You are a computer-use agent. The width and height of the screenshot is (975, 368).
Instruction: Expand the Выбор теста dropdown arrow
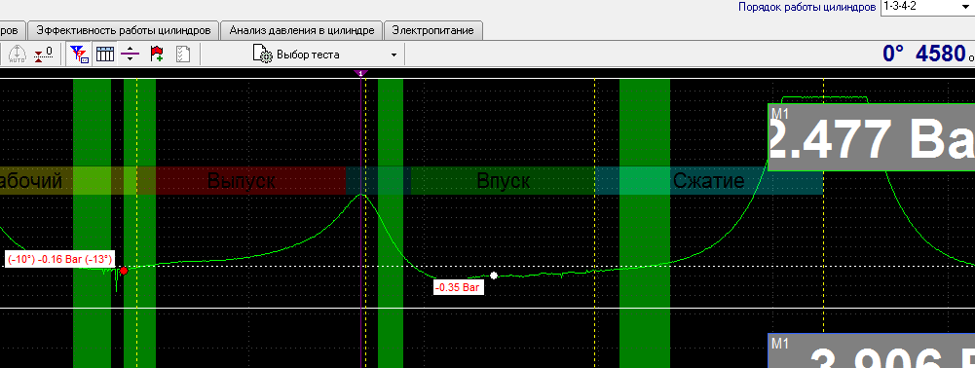394,55
